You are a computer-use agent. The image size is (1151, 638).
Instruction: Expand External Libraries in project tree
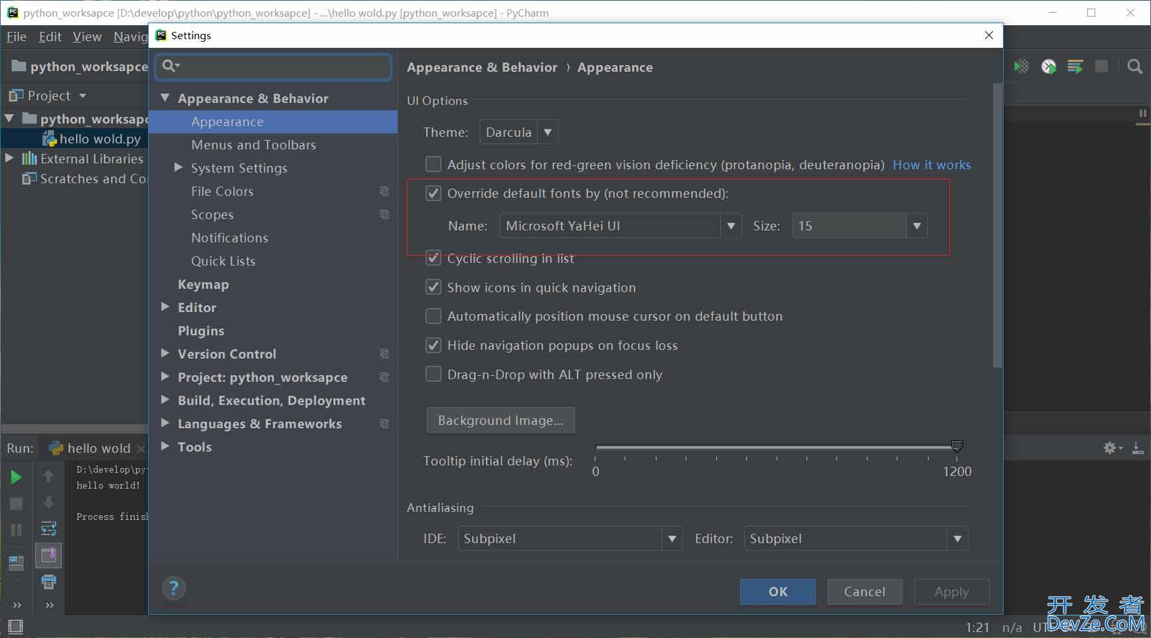(x=9, y=158)
